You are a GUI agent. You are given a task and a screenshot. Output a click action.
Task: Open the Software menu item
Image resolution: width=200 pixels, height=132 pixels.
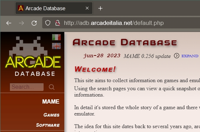(x=48, y=125)
